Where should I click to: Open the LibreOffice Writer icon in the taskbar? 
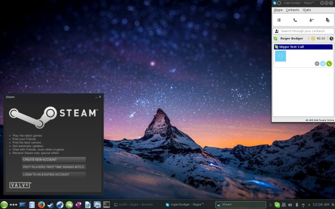click(88, 205)
